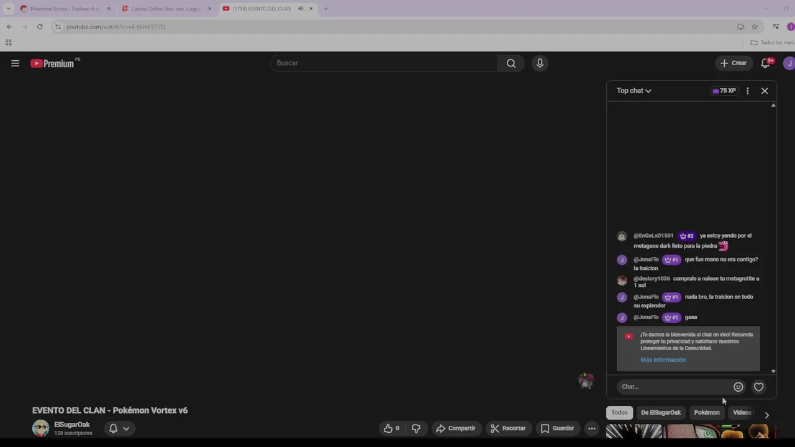Click the chat scrollbar up arrow
This screenshot has height=447, width=795.
click(x=773, y=106)
